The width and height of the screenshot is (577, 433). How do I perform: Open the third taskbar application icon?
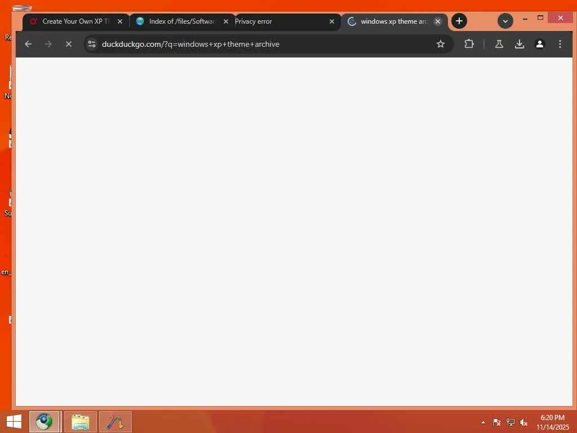point(115,422)
